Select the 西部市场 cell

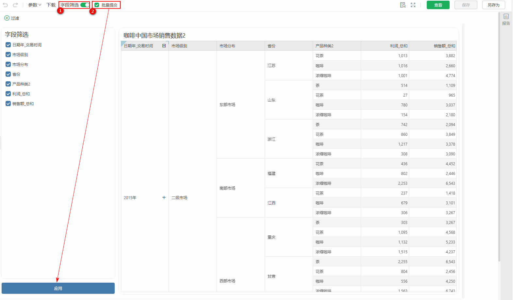[x=241, y=255]
